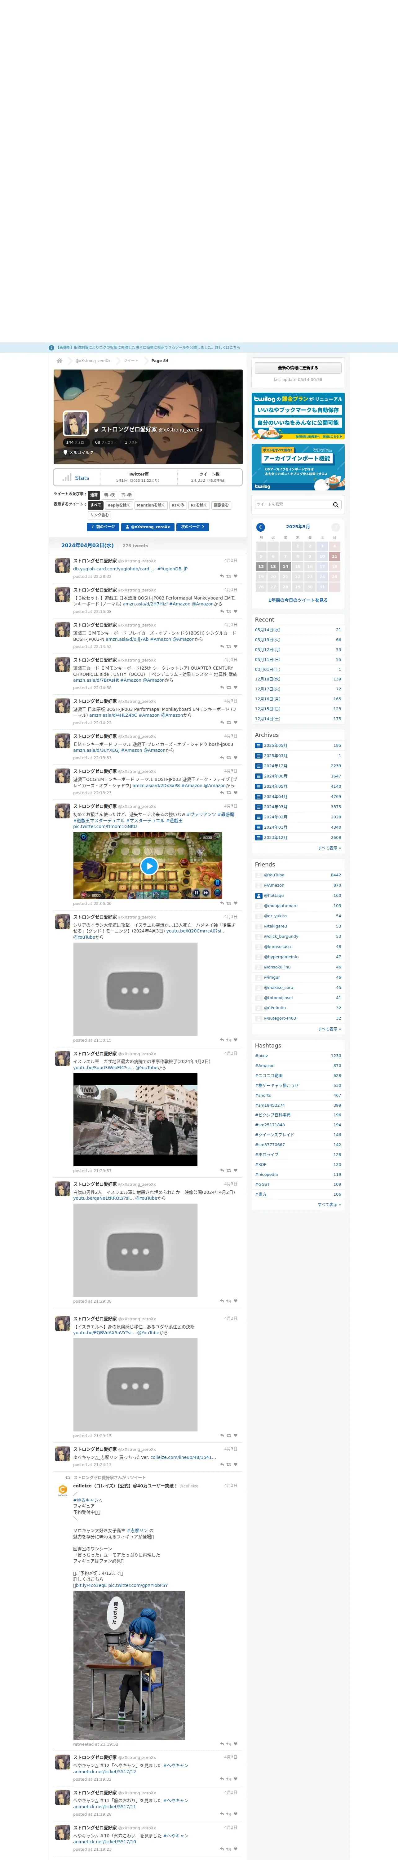Click 最新の情報に更新する button

click(x=298, y=368)
